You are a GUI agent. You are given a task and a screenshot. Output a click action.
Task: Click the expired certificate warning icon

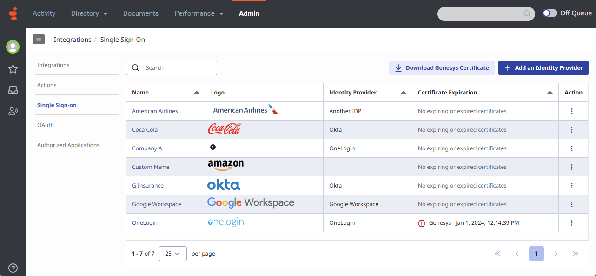click(x=422, y=223)
